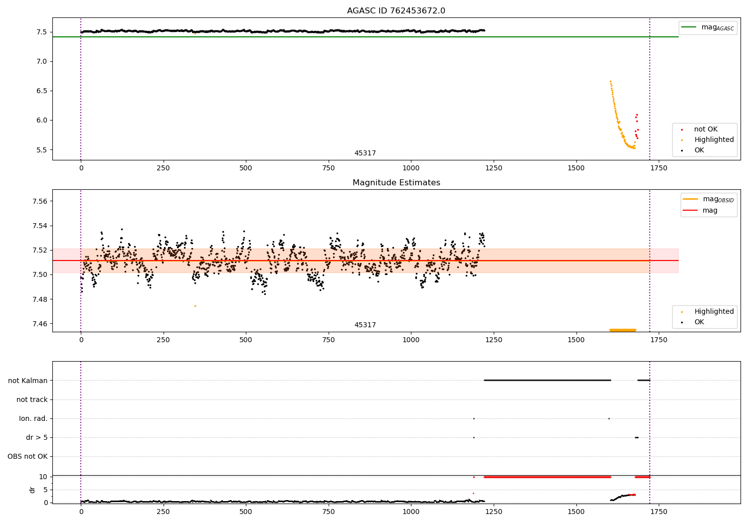Click black 'OK' entry in top plot legend
This screenshot has height=523, width=748.
pyautogui.click(x=693, y=150)
